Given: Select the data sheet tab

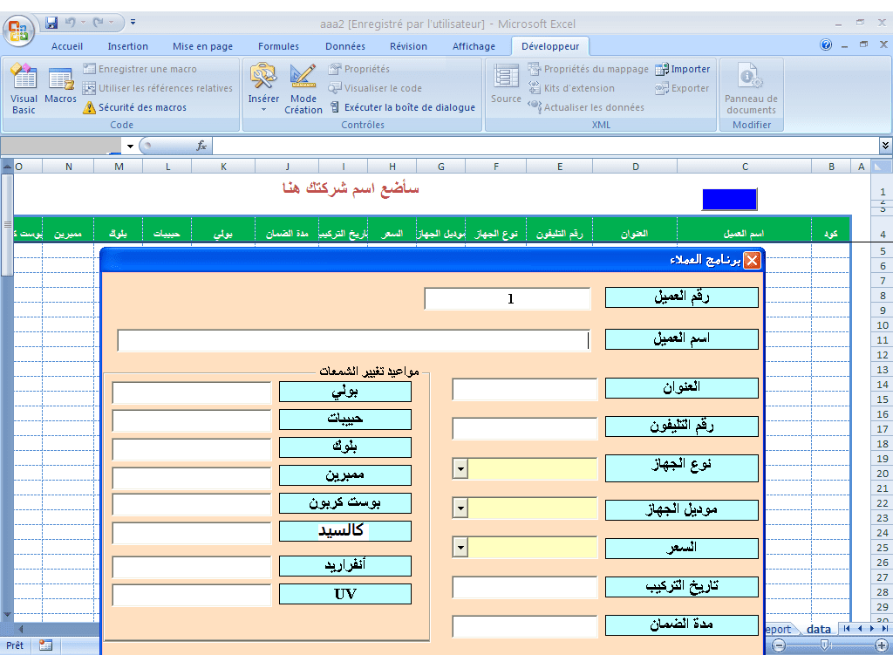Looking at the screenshot, I should tap(818, 629).
